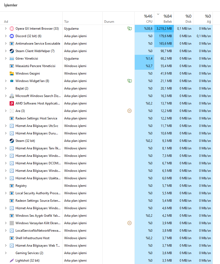
Task: Click the %38,6 CPU cell
Action: click(x=144, y=29)
